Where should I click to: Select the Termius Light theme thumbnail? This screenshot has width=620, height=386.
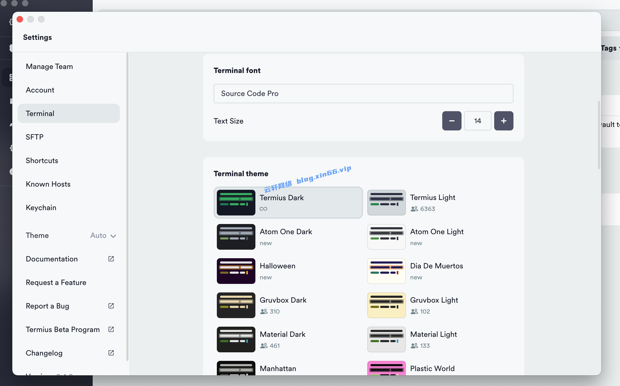tap(386, 203)
